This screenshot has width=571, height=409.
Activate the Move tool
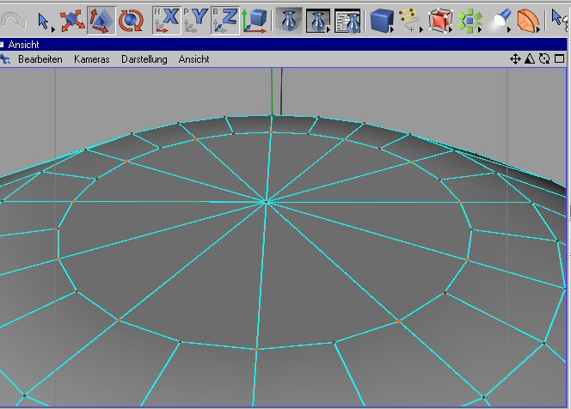coord(73,19)
